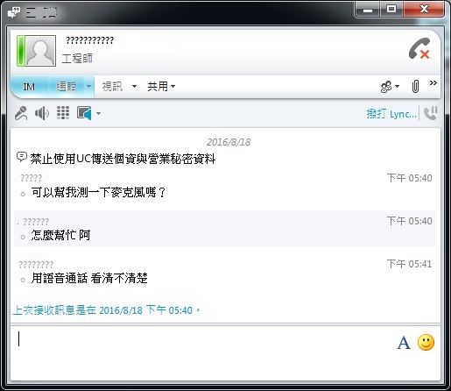Image resolution: width=451 pixels, height=391 pixels.
Task: Hold the call using the pause-phone icon
Action: point(430,113)
